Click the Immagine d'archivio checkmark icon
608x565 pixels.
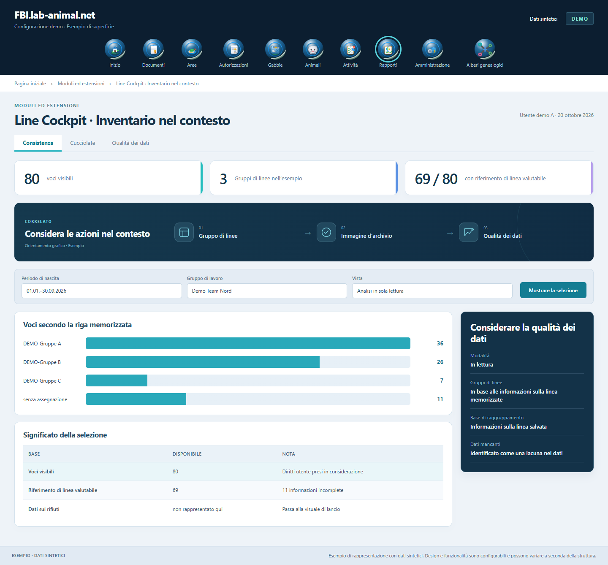326,232
